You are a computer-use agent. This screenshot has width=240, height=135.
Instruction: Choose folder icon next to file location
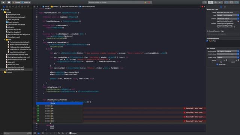pos(238,21)
